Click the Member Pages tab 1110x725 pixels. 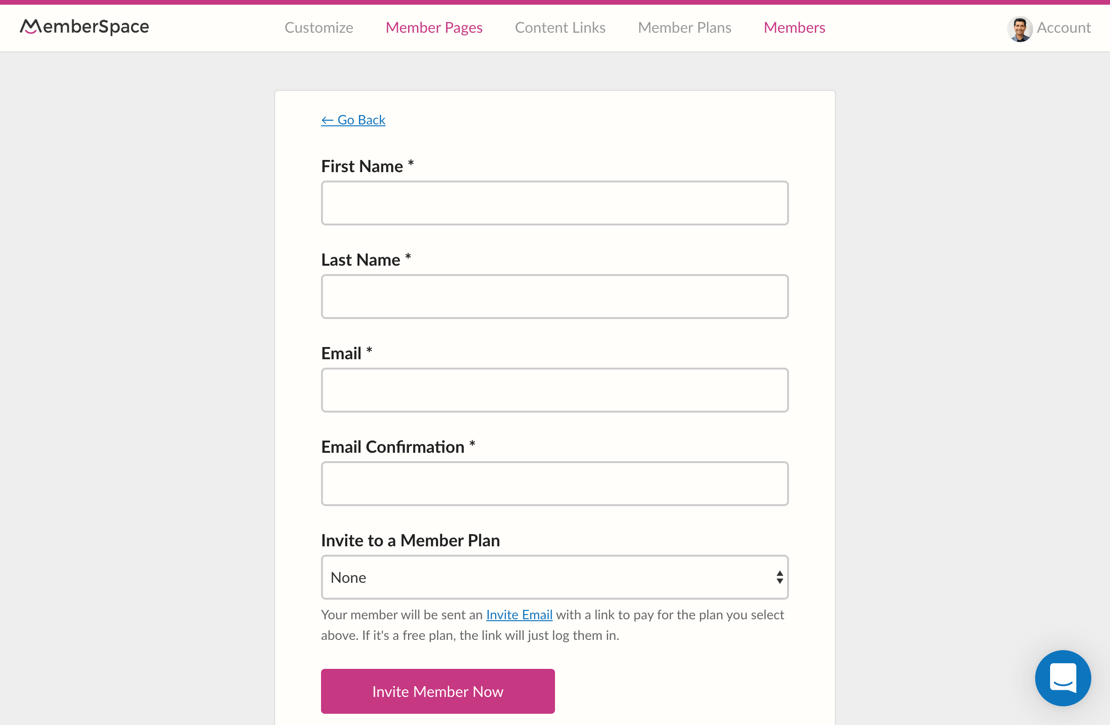434,27
